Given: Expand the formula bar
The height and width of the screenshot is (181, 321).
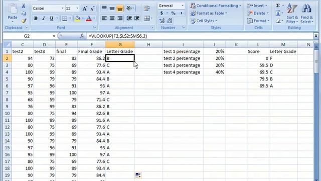Looking at the screenshot, I should click(x=316, y=36).
